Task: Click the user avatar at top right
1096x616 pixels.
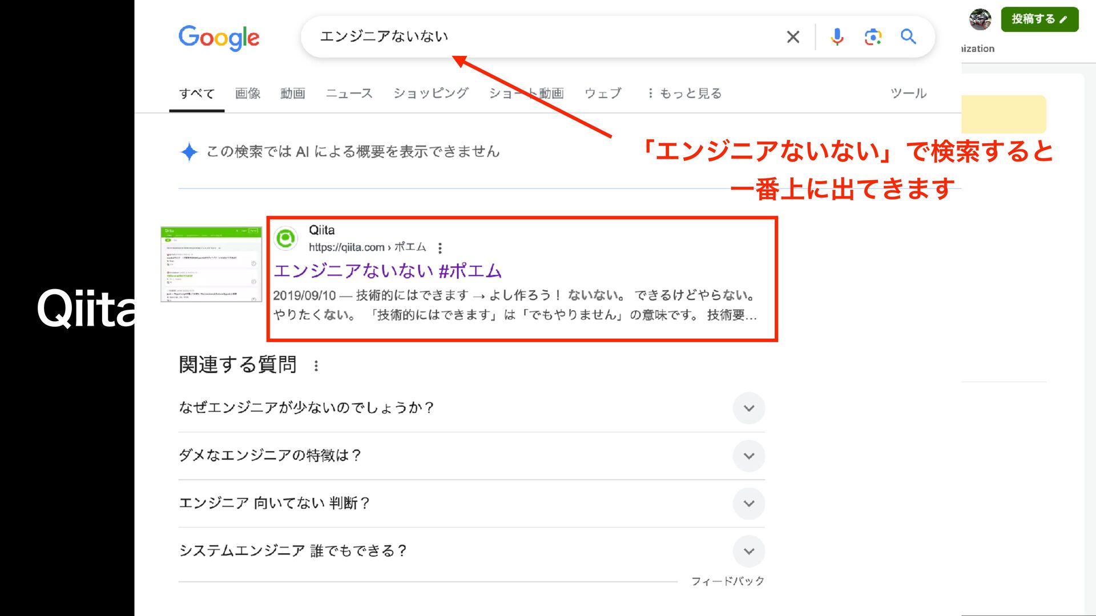Action: 980,19
